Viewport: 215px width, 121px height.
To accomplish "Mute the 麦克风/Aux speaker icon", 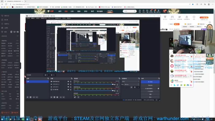I will pyautogui.click(x=115, y=84).
